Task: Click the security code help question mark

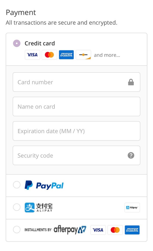Action: [x=131, y=156]
